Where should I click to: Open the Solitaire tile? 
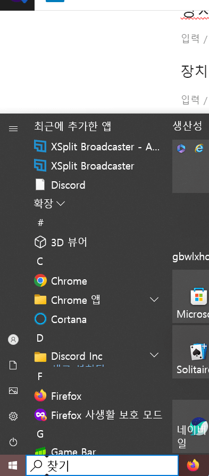[x=190, y=352]
